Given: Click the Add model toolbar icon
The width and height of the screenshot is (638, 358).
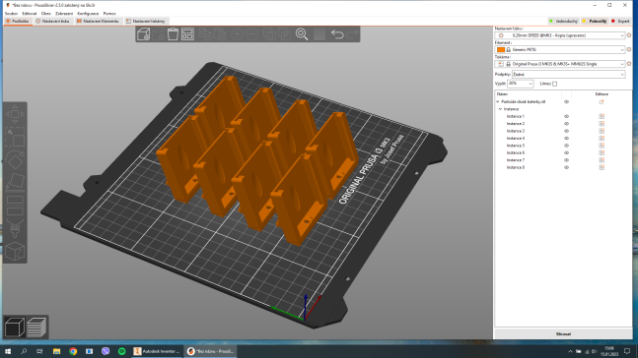Looking at the screenshot, I should click(x=144, y=34).
